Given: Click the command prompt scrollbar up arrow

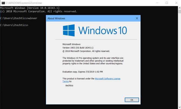Looking at the screenshot, I should tap(180, 8).
